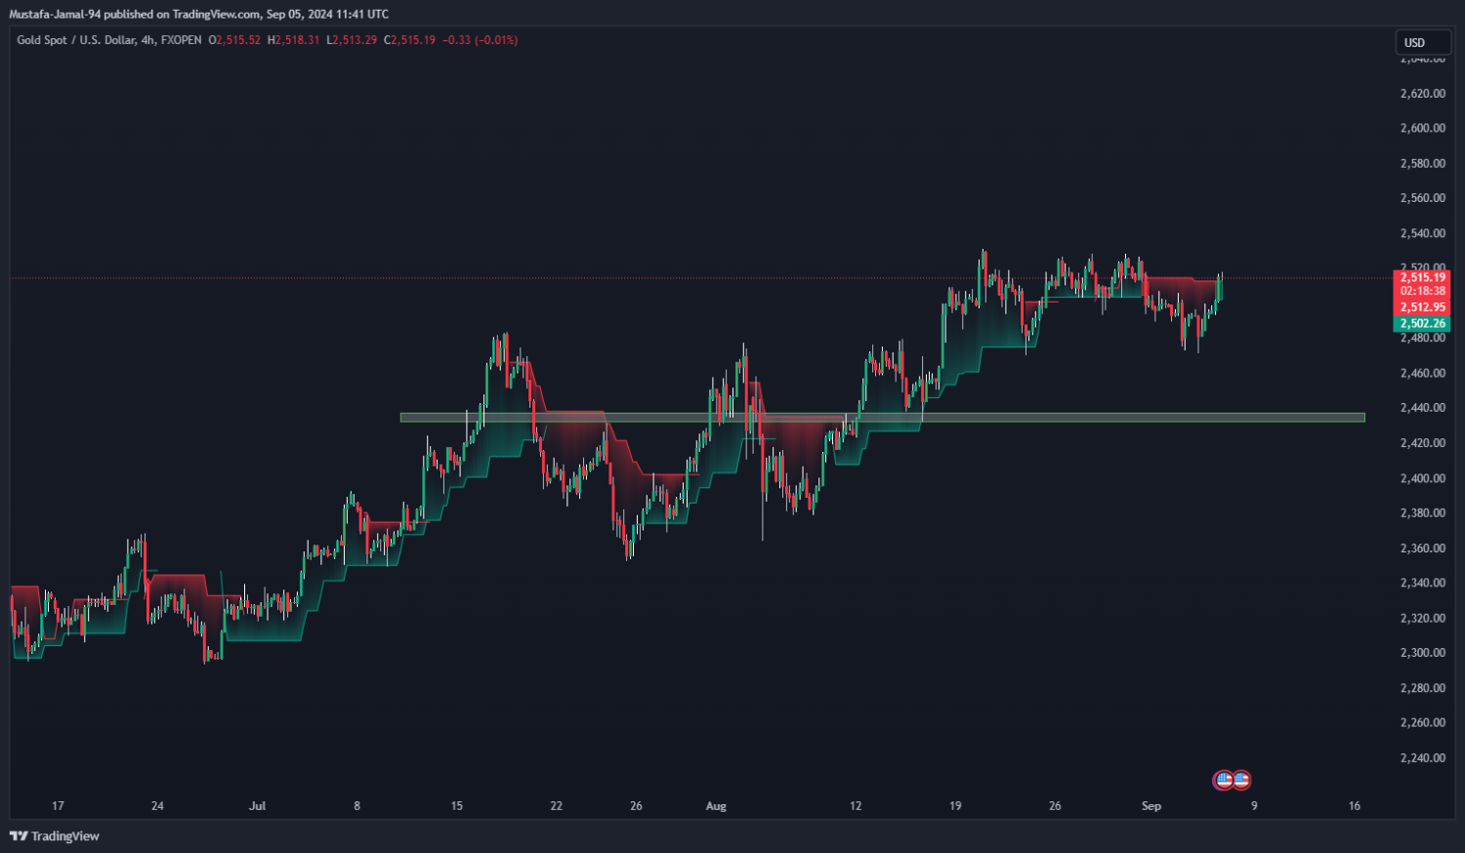Click the 2,600.00 level on price axis

pyautogui.click(x=1422, y=128)
